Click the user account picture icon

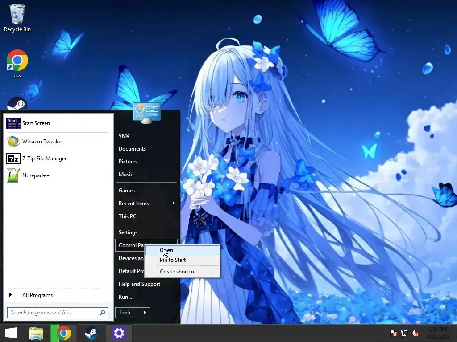(146, 113)
